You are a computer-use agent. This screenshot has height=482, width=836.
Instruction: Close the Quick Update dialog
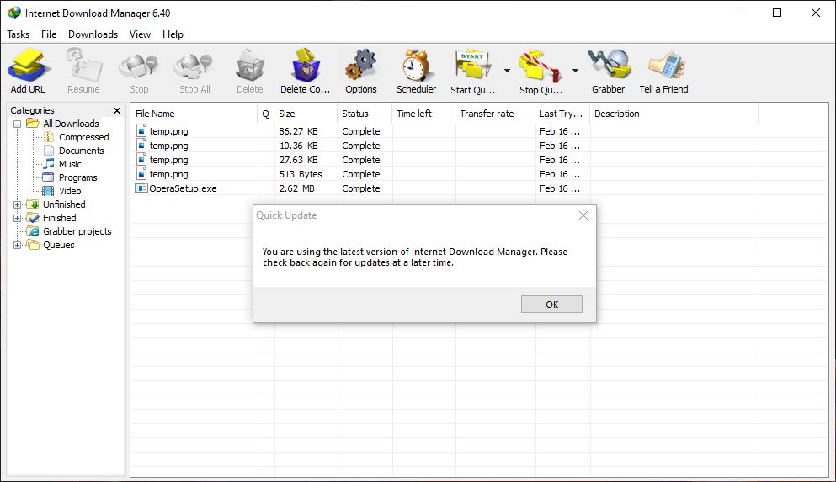(x=583, y=215)
